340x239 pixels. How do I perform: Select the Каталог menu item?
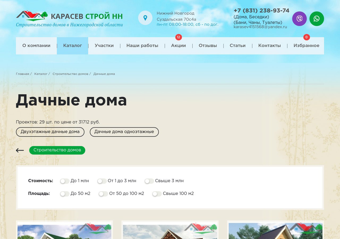pyautogui.click(x=73, y=46)
